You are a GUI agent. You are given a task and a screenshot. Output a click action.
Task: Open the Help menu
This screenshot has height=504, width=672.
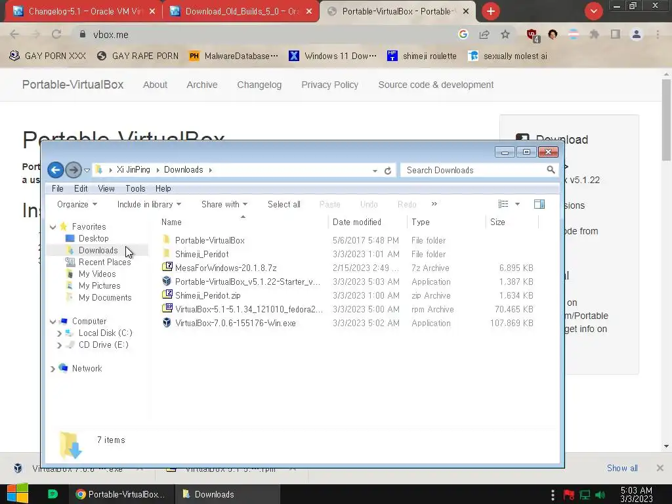[163, 188]
